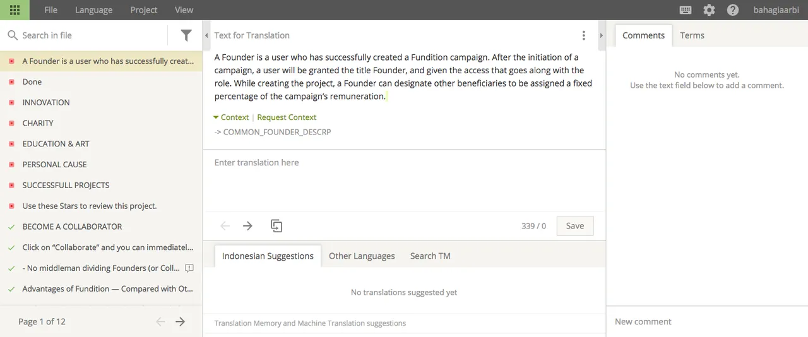Image resolution: width=808 pixels, height=337 pixels.
Task: Go to next page arrow in pagination
Action: point(181,322)
